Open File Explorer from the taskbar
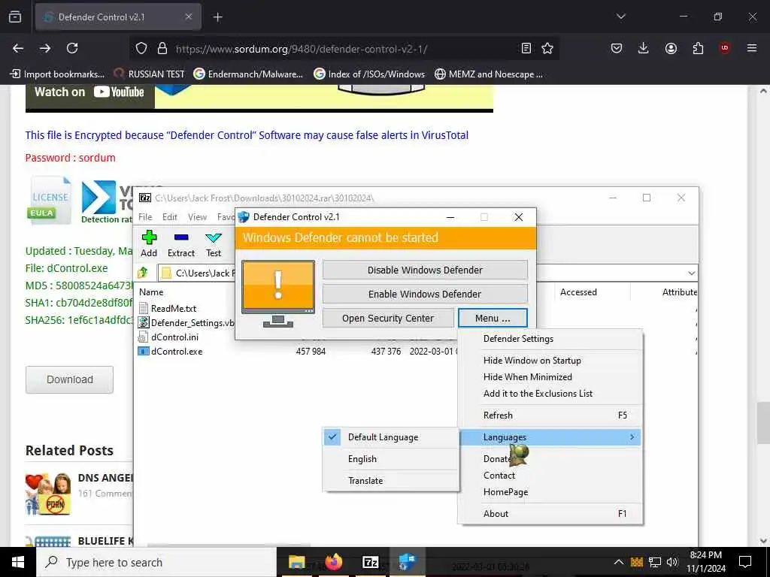 coord(296,562)
